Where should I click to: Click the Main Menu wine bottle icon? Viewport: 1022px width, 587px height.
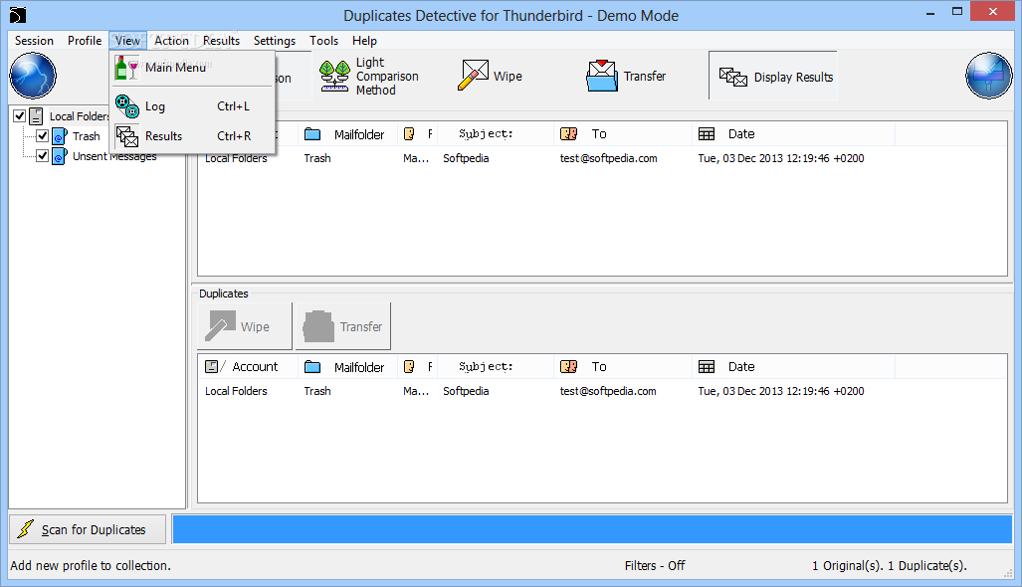pyautogui.click(x=127, y=67)
